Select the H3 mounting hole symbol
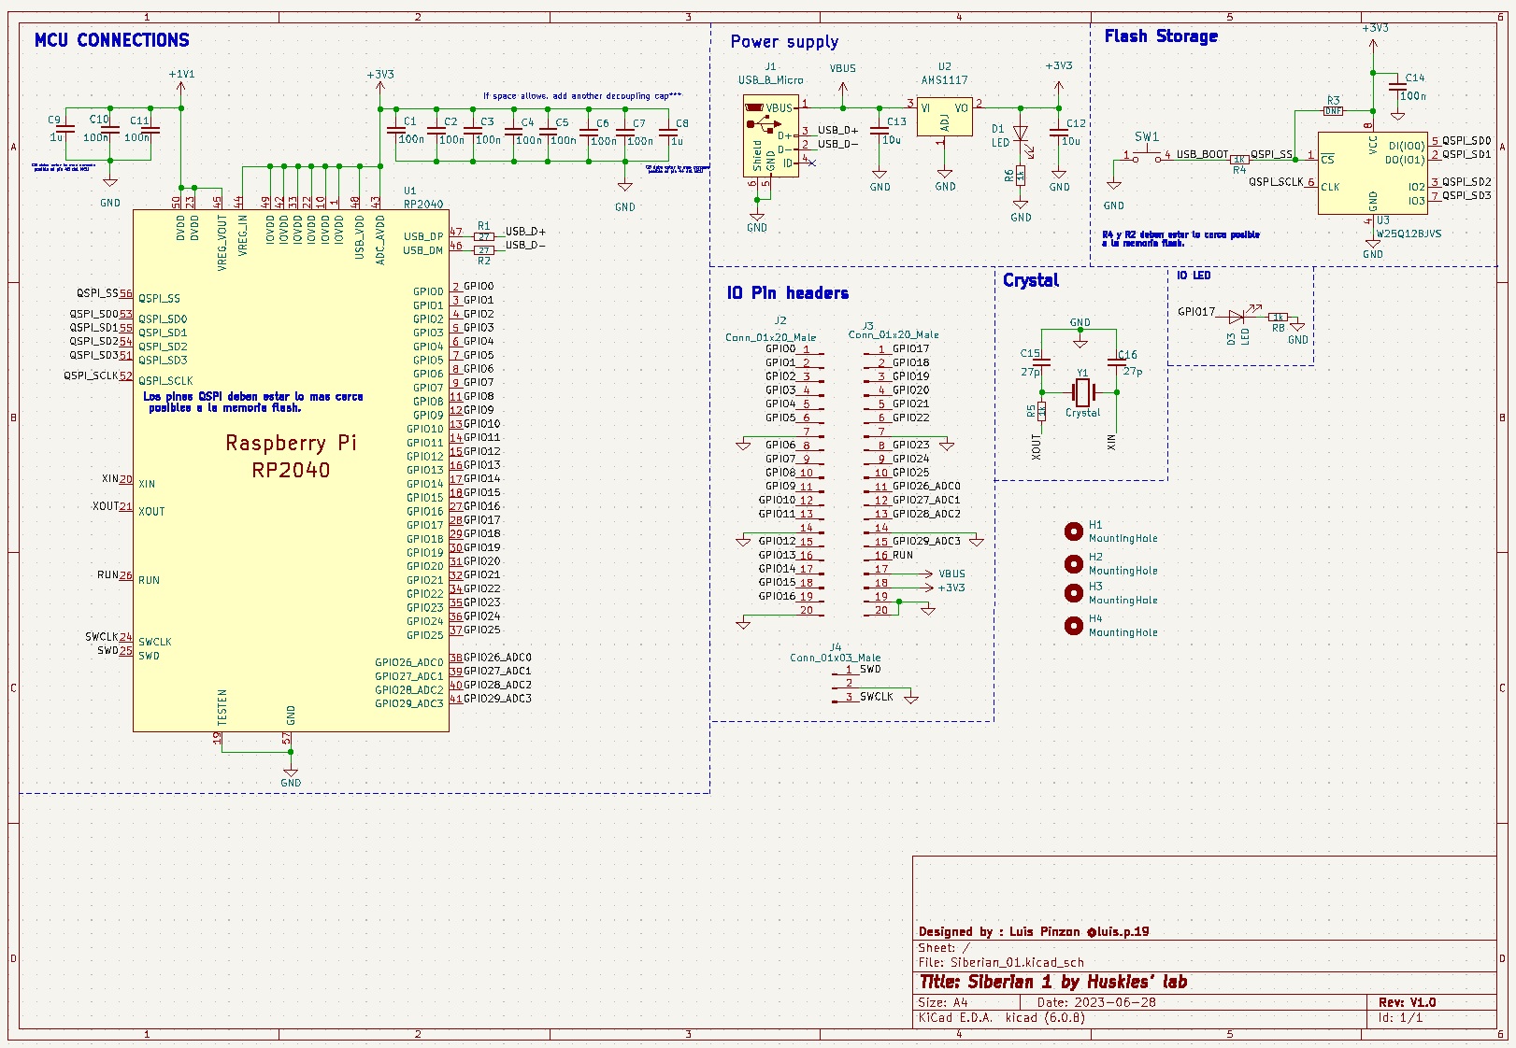 [1074, 593]
